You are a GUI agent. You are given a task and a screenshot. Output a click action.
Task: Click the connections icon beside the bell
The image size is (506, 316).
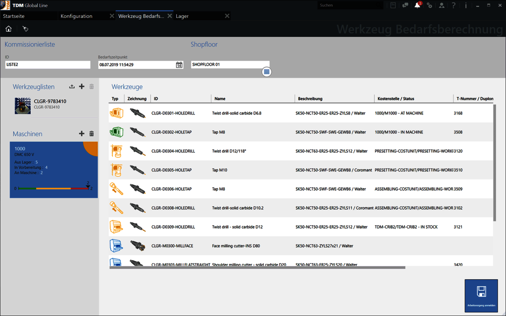(429, 5)
